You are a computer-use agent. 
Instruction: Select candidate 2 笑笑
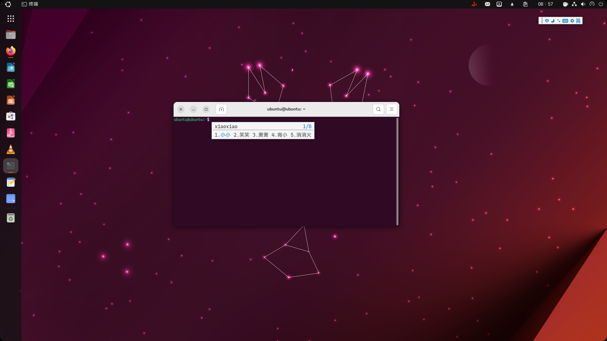242,135
